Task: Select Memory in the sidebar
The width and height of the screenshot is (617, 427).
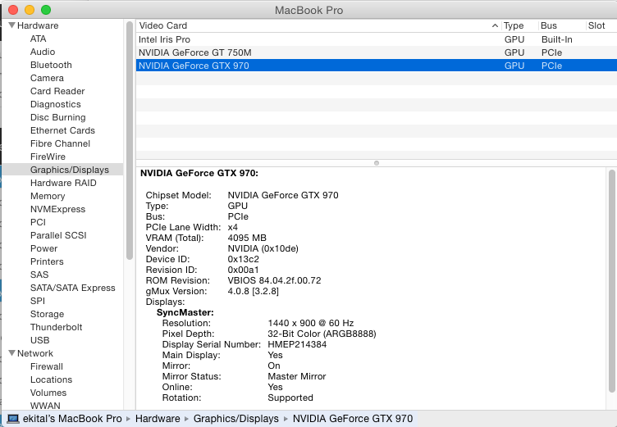Action: pos(48,196)
